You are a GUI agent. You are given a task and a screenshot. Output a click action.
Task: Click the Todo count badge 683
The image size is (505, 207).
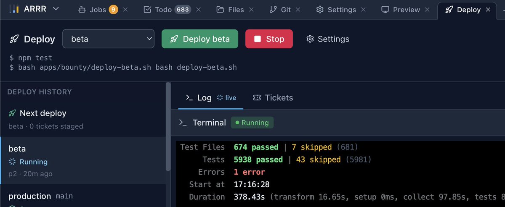183,9
